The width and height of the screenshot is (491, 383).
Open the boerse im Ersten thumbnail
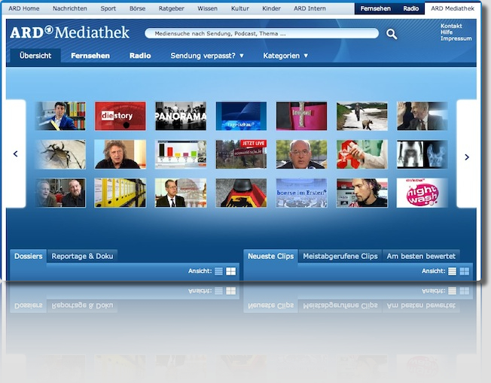click(301, 193)
